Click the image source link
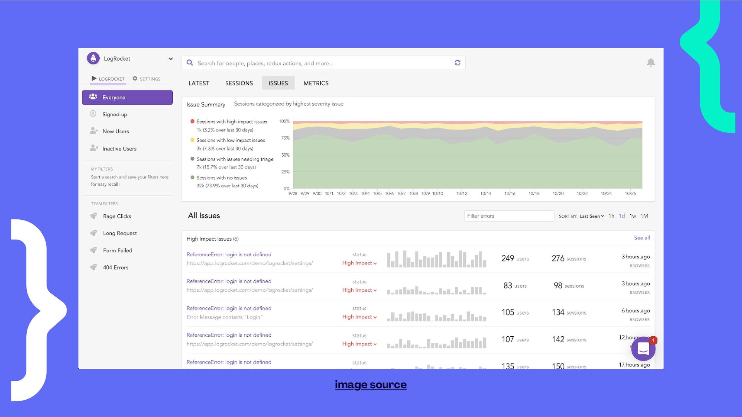 (371, 385)
